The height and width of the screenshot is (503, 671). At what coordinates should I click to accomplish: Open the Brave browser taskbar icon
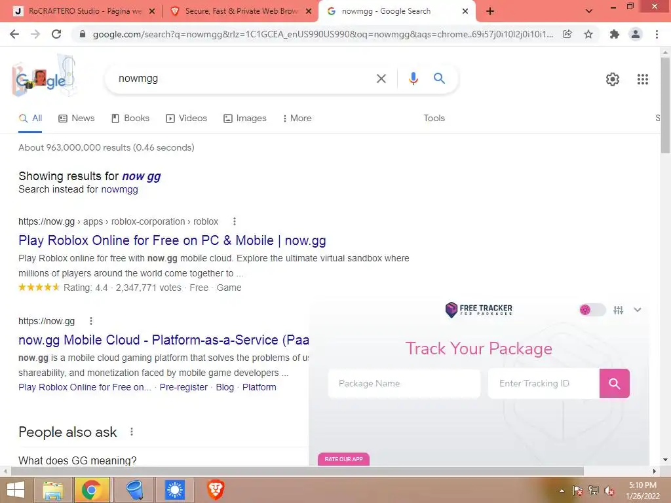216,490
